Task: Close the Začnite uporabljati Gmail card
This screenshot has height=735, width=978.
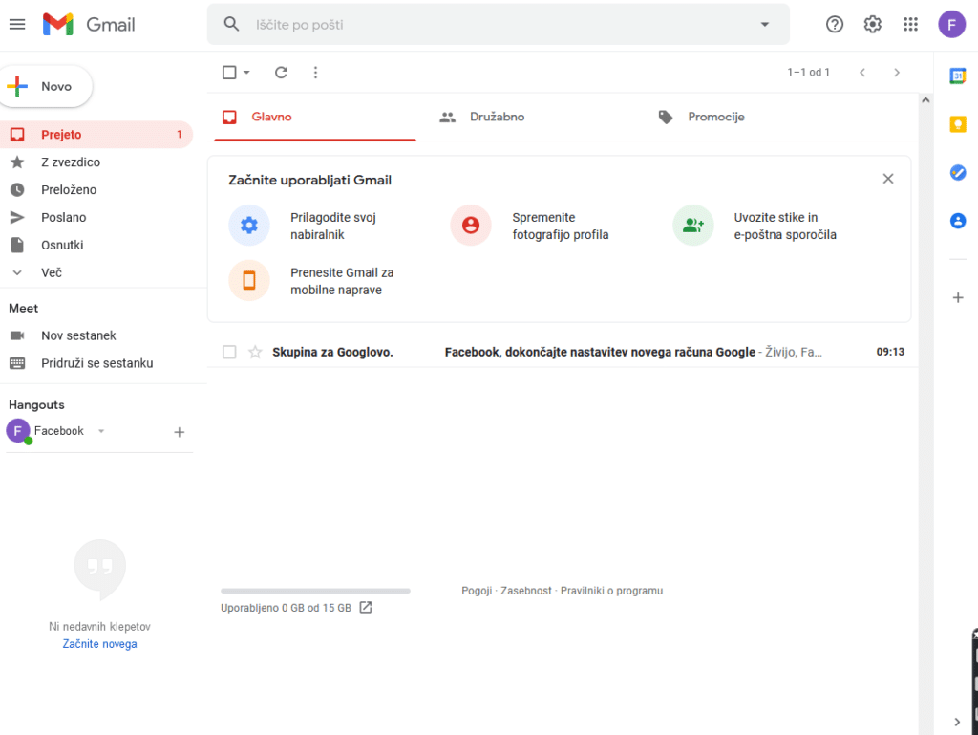Action: 888,179
